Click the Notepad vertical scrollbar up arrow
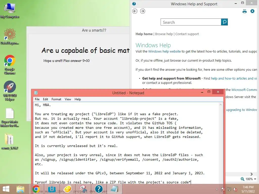The image size is (259, 194). (x=221, y=105)
